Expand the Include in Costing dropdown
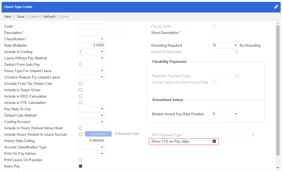 click(102, 51)
